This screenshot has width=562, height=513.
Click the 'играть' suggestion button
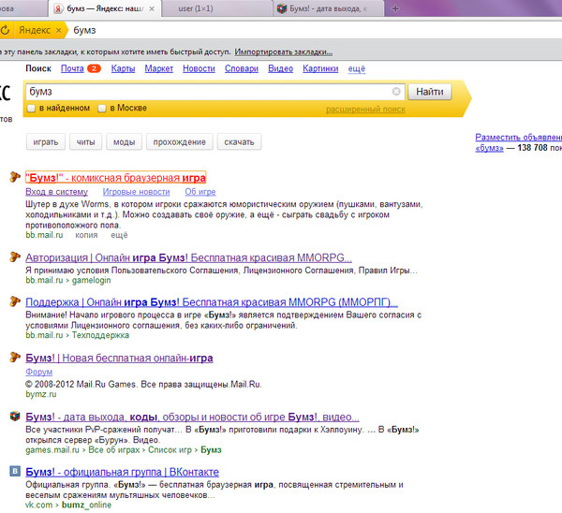click(x=46, y=142)
